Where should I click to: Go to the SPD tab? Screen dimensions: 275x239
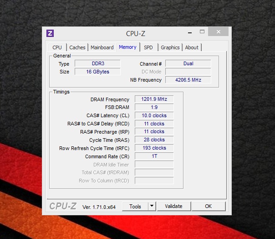pos(148,47)
